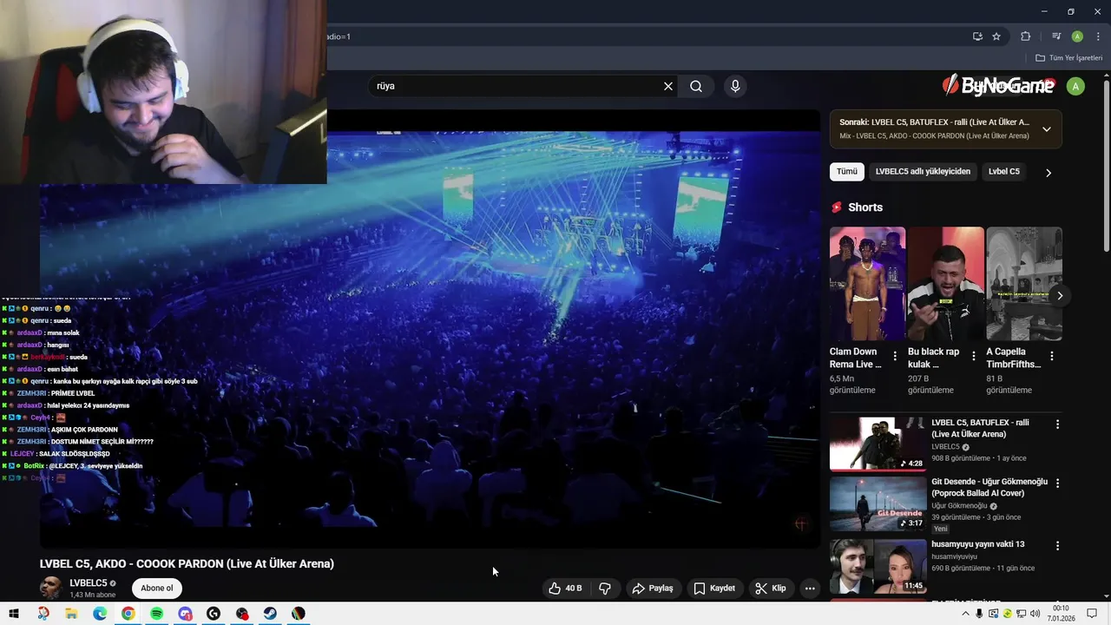Open options for Clam Down Rema short
Screen dimensions: 1111x625
[x=895, y=356]
